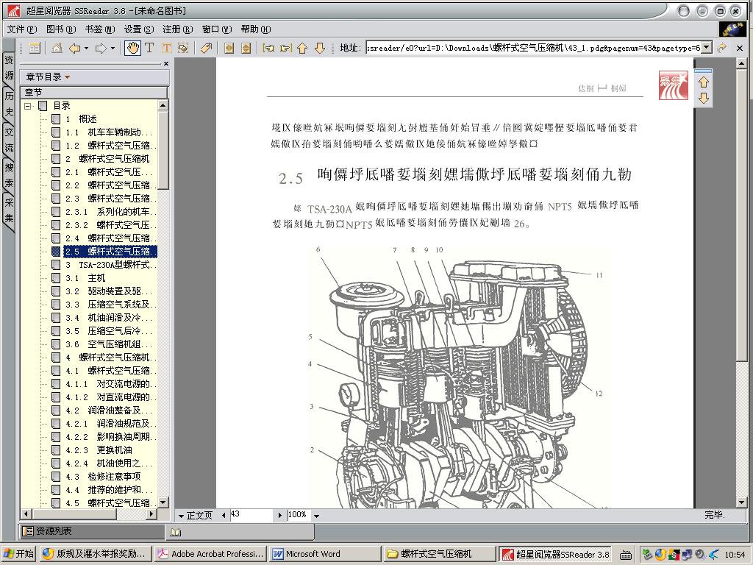Image resolution: width=753 pixels, height=565 pixels.
Task: Click the floating page-up arrow near the page
Action: (704, 82)
